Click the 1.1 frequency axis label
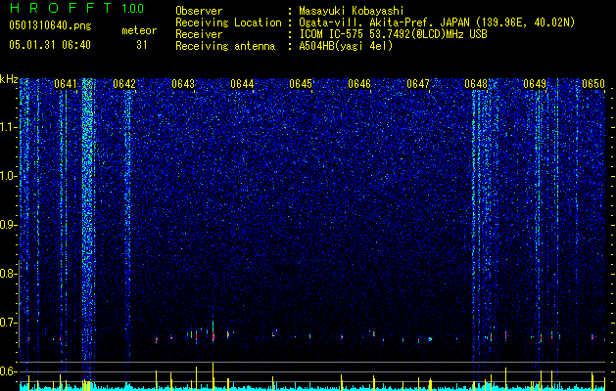This screenshot has width=616, height=391. pos(8,127)
